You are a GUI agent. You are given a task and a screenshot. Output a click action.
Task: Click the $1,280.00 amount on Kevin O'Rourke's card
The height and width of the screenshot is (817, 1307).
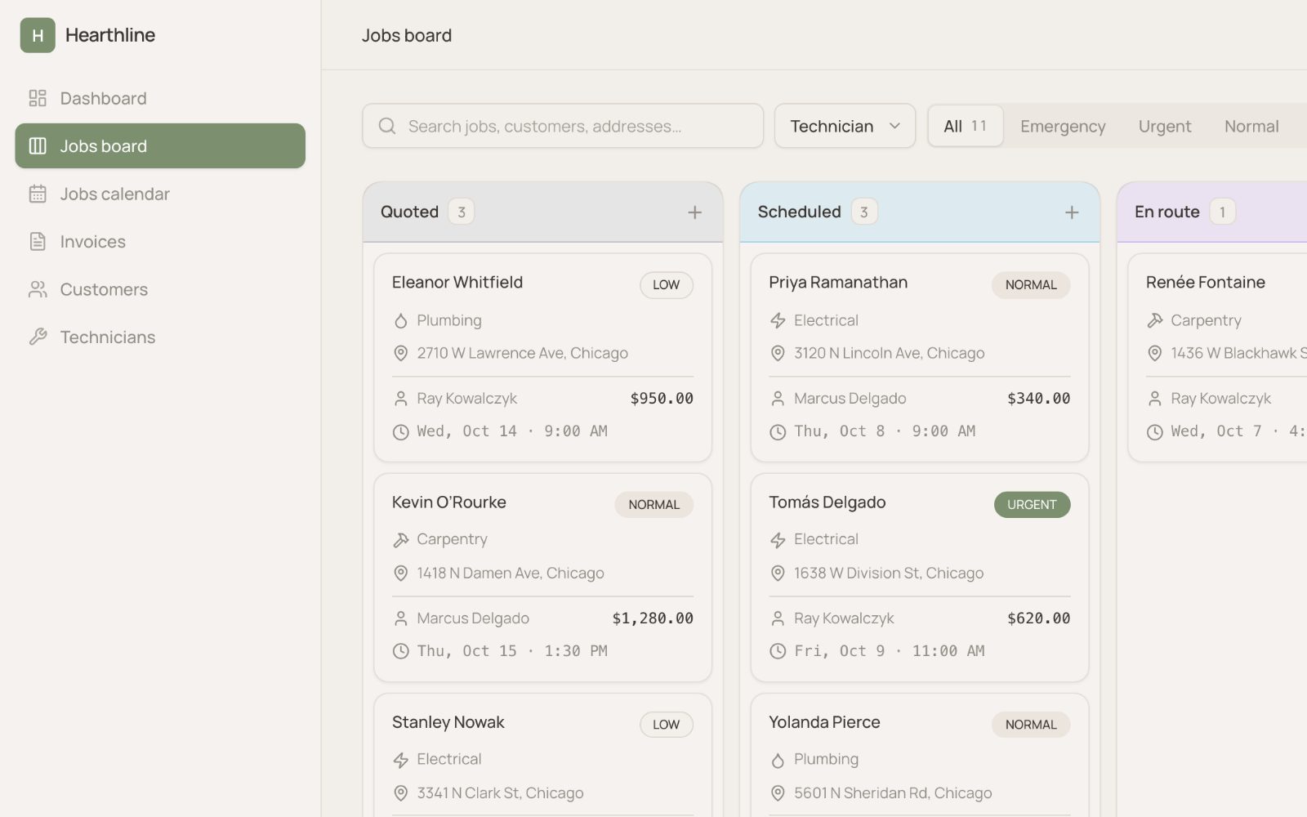click(x=653, y=618)
